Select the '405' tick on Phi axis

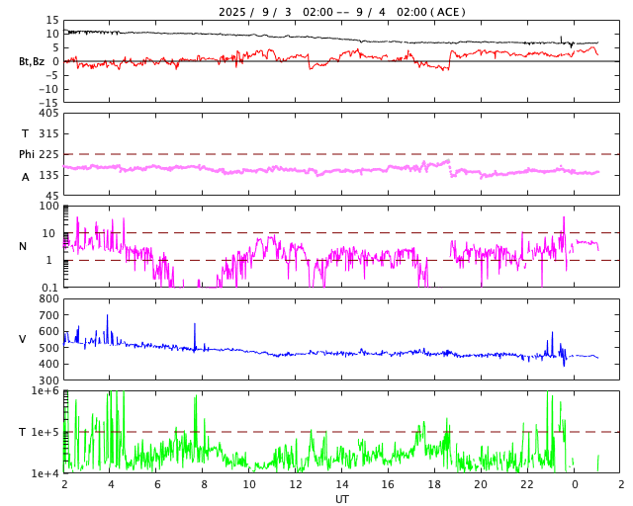click(48, 114)
